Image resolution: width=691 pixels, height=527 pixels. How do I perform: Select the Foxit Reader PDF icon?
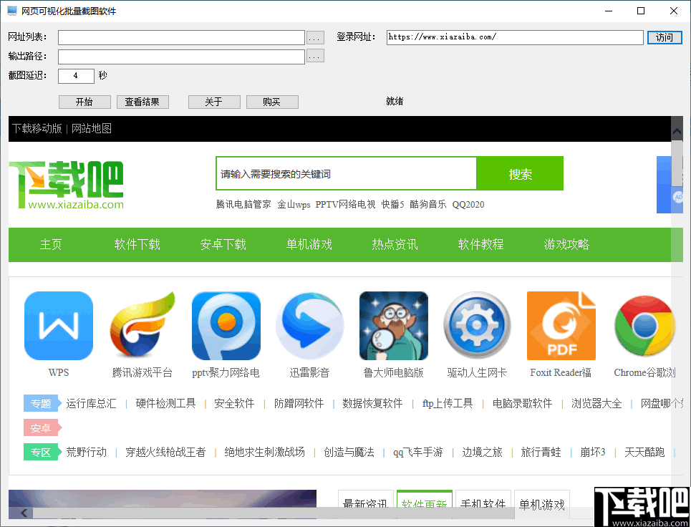[x=561, y=326]
